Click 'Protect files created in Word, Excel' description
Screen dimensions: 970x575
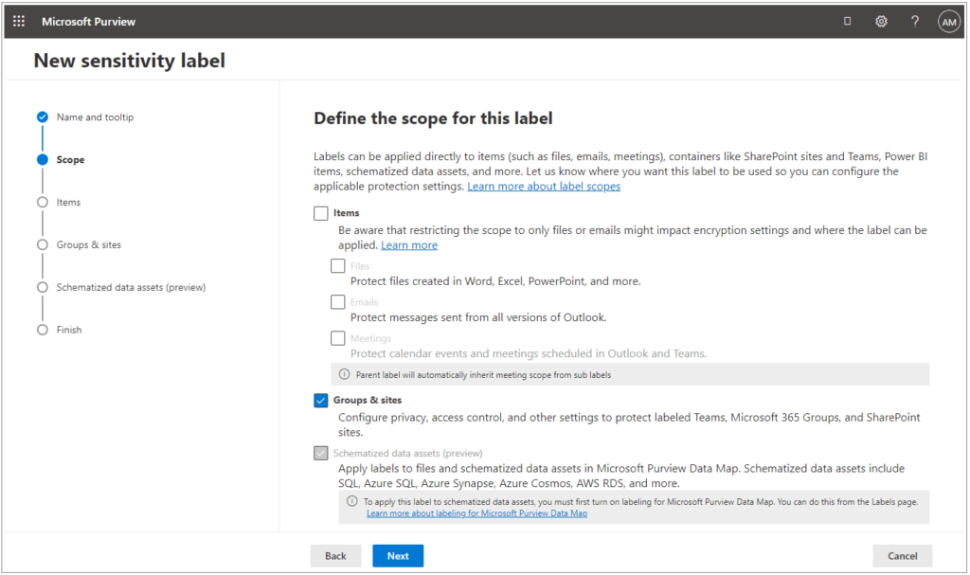point(495,281)
